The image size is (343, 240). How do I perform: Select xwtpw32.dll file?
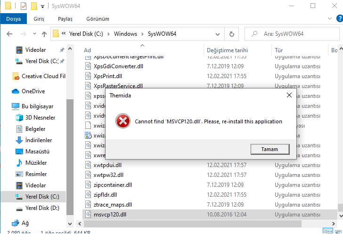(x=108, y=175)
